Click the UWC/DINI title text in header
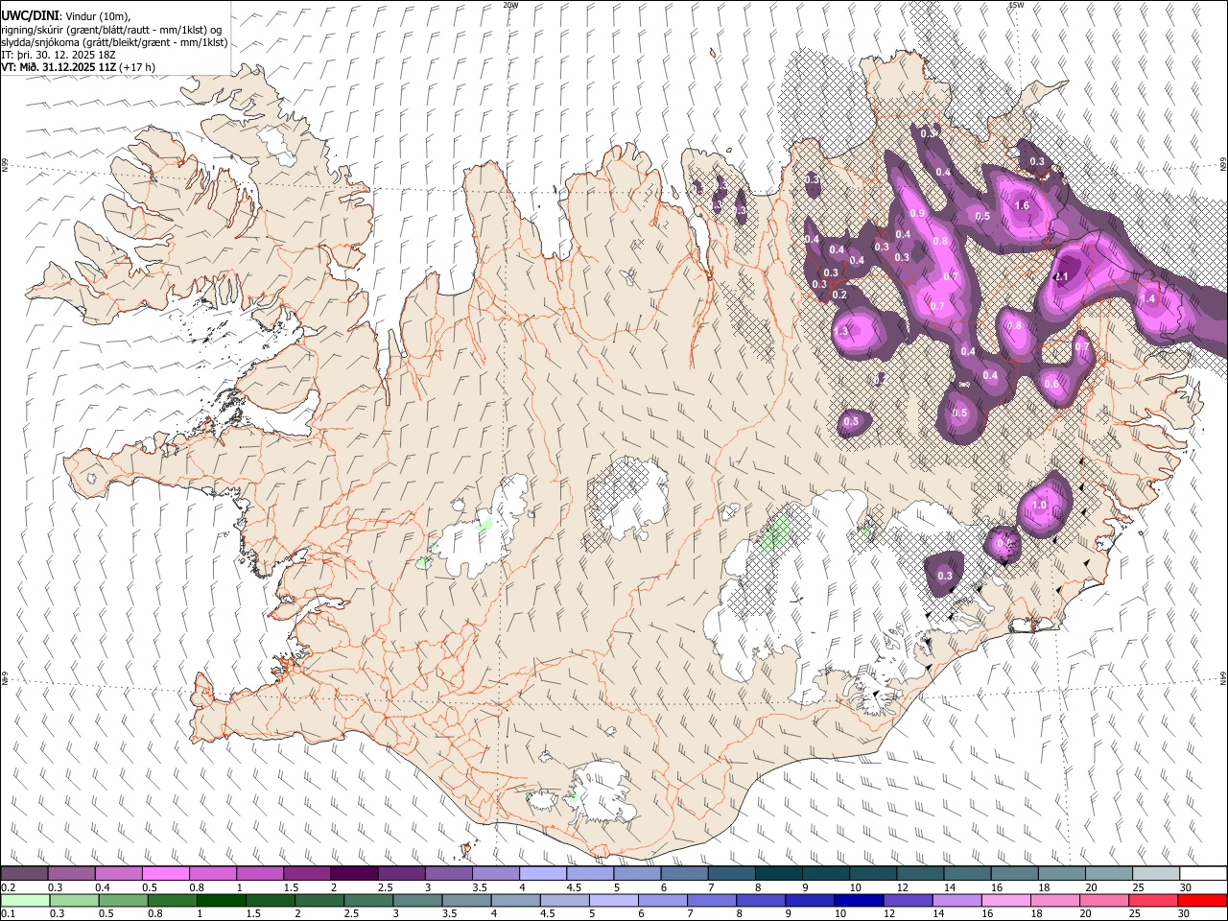 pos(30,15)
